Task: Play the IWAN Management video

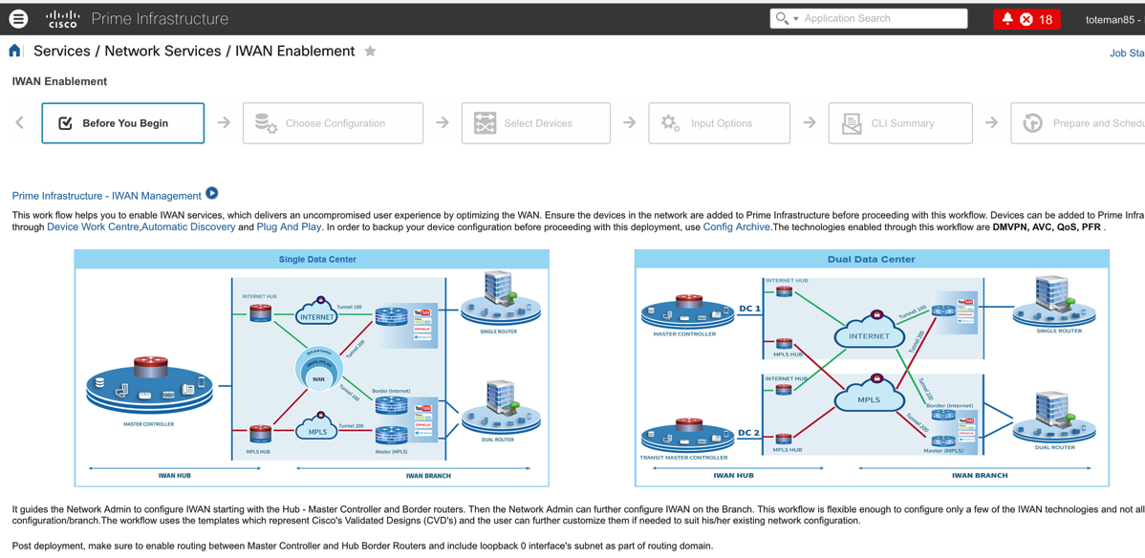Action: [x=212, y=194]
